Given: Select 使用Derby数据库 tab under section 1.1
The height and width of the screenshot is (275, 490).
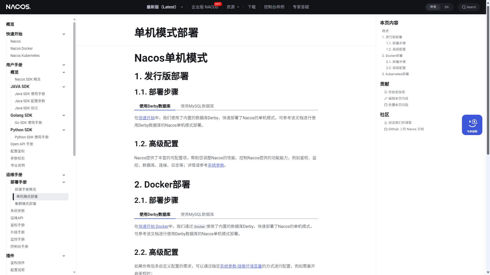Looking at the screenshot, I should click(x=155, y=106).
